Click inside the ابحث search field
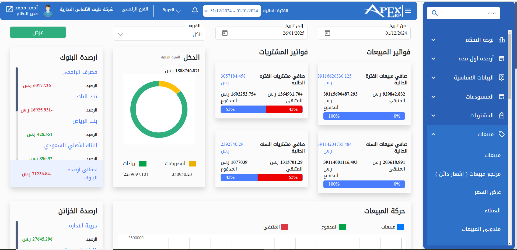The image size is (517, 250). click(463, 13)
